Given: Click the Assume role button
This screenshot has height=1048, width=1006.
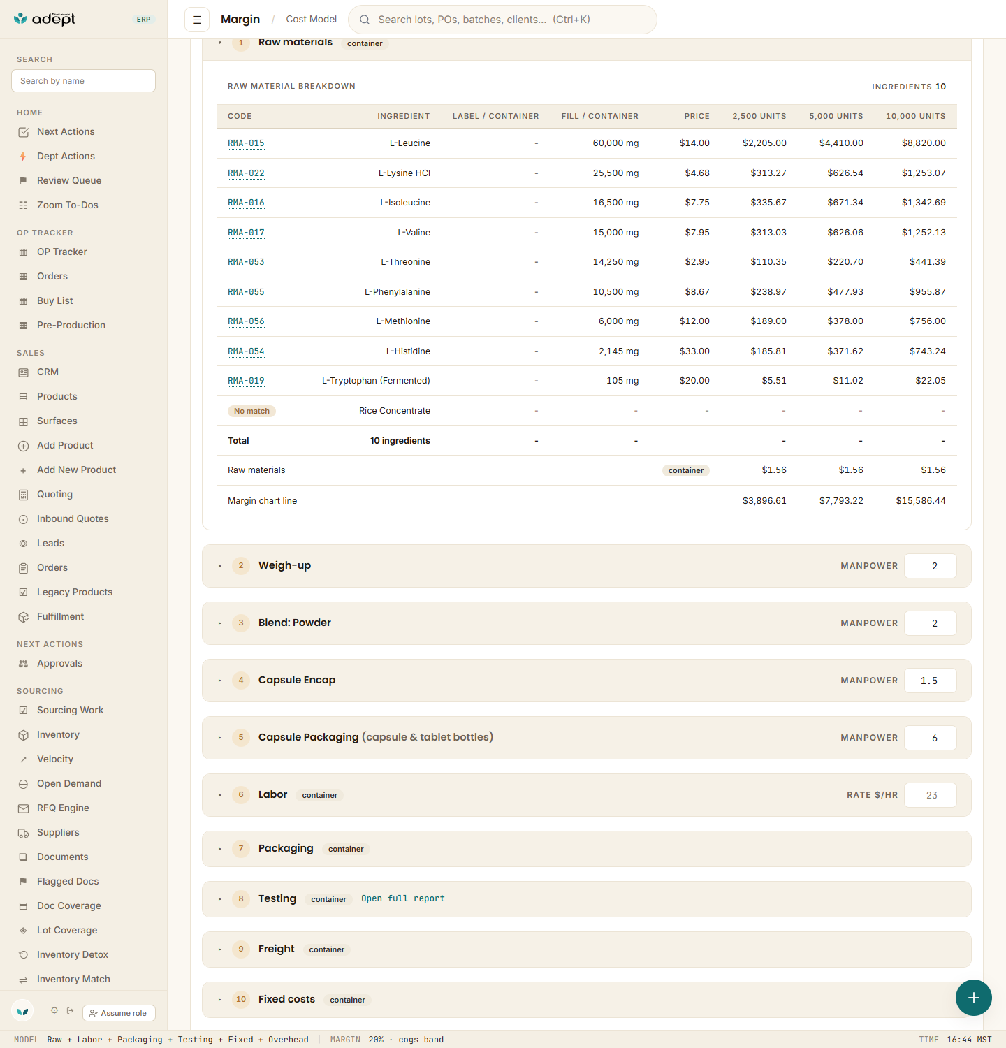Looking at the screenshot, I should click(119, 1013).
